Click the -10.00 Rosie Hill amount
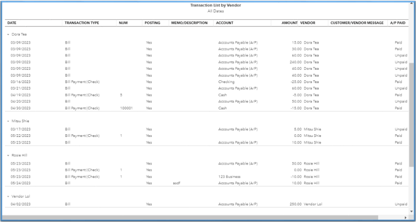The width and height of the screenshot is (416, 222). coord(296,177)
